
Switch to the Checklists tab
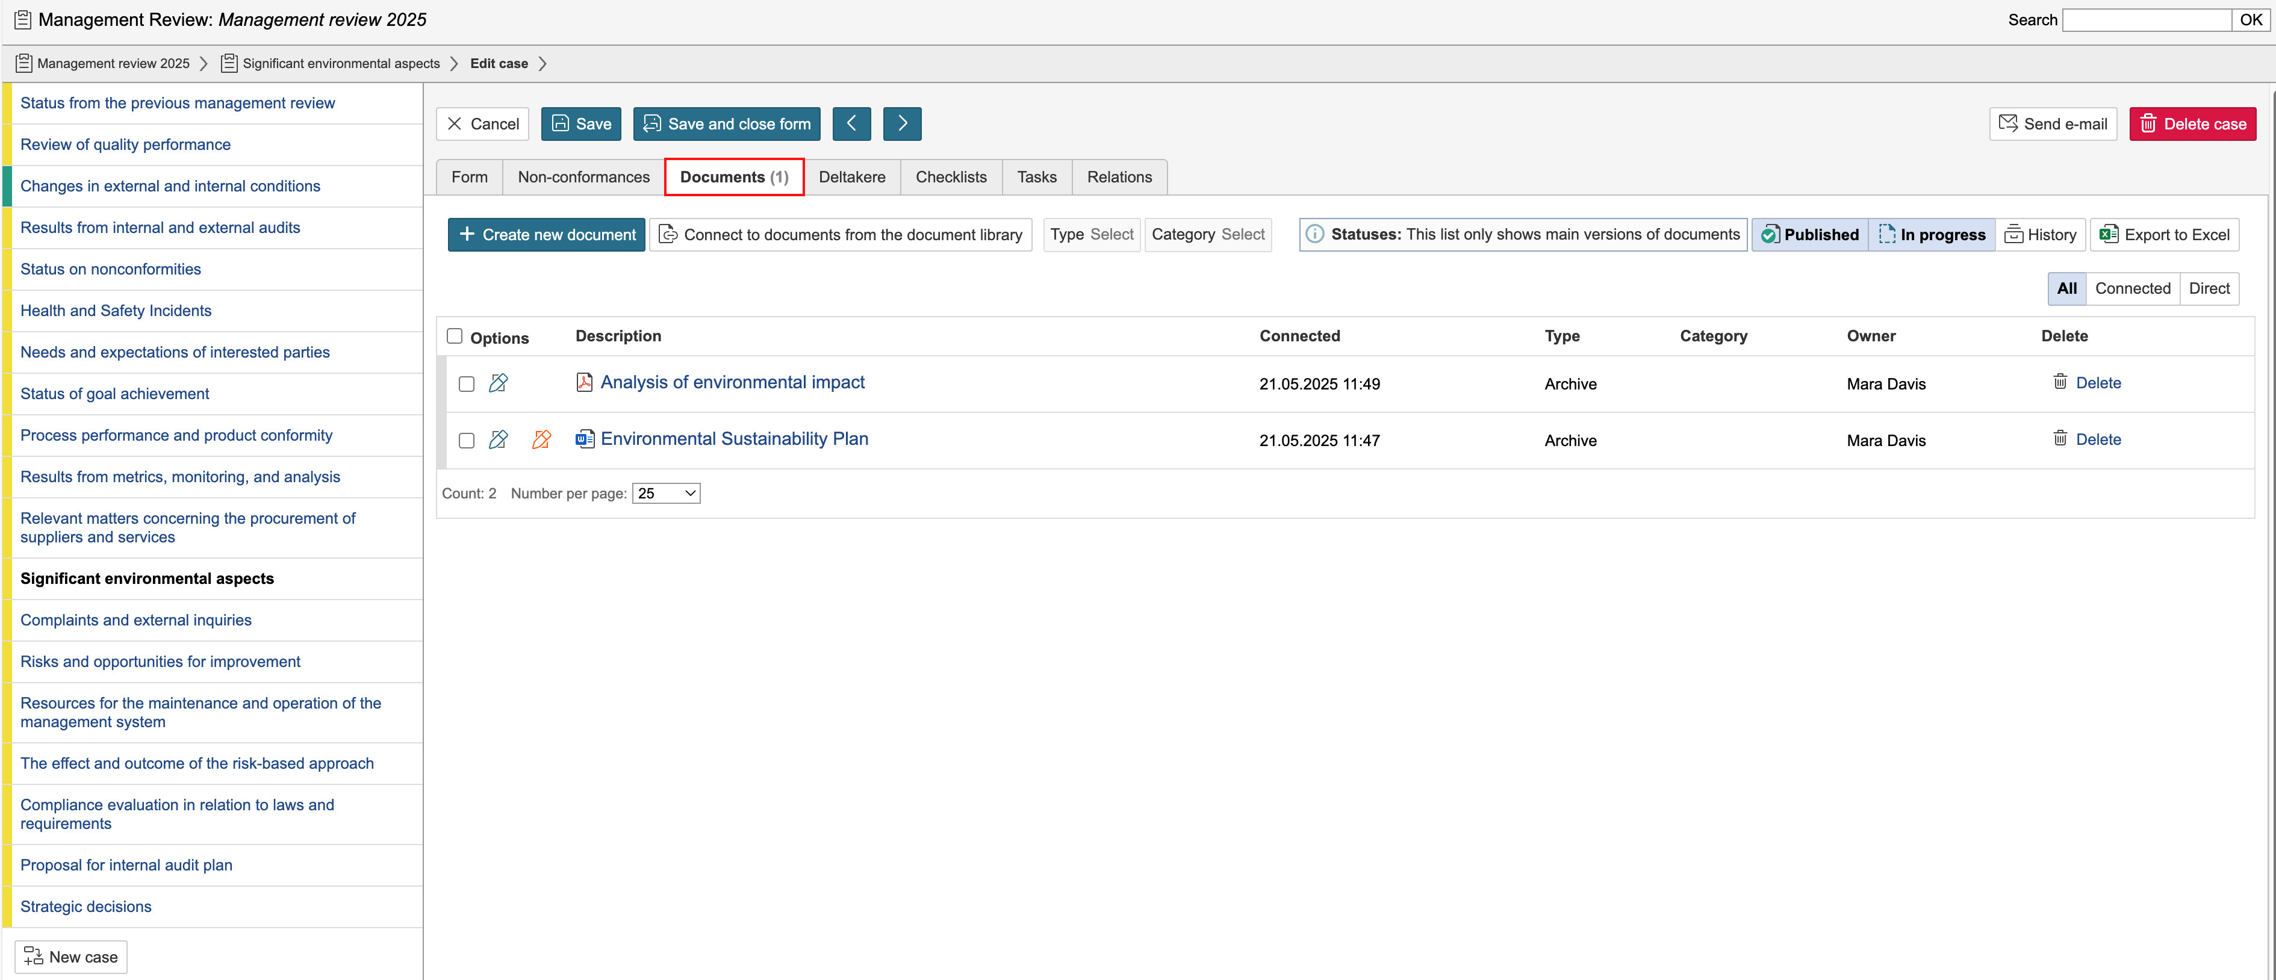click(x=951, y=177)
